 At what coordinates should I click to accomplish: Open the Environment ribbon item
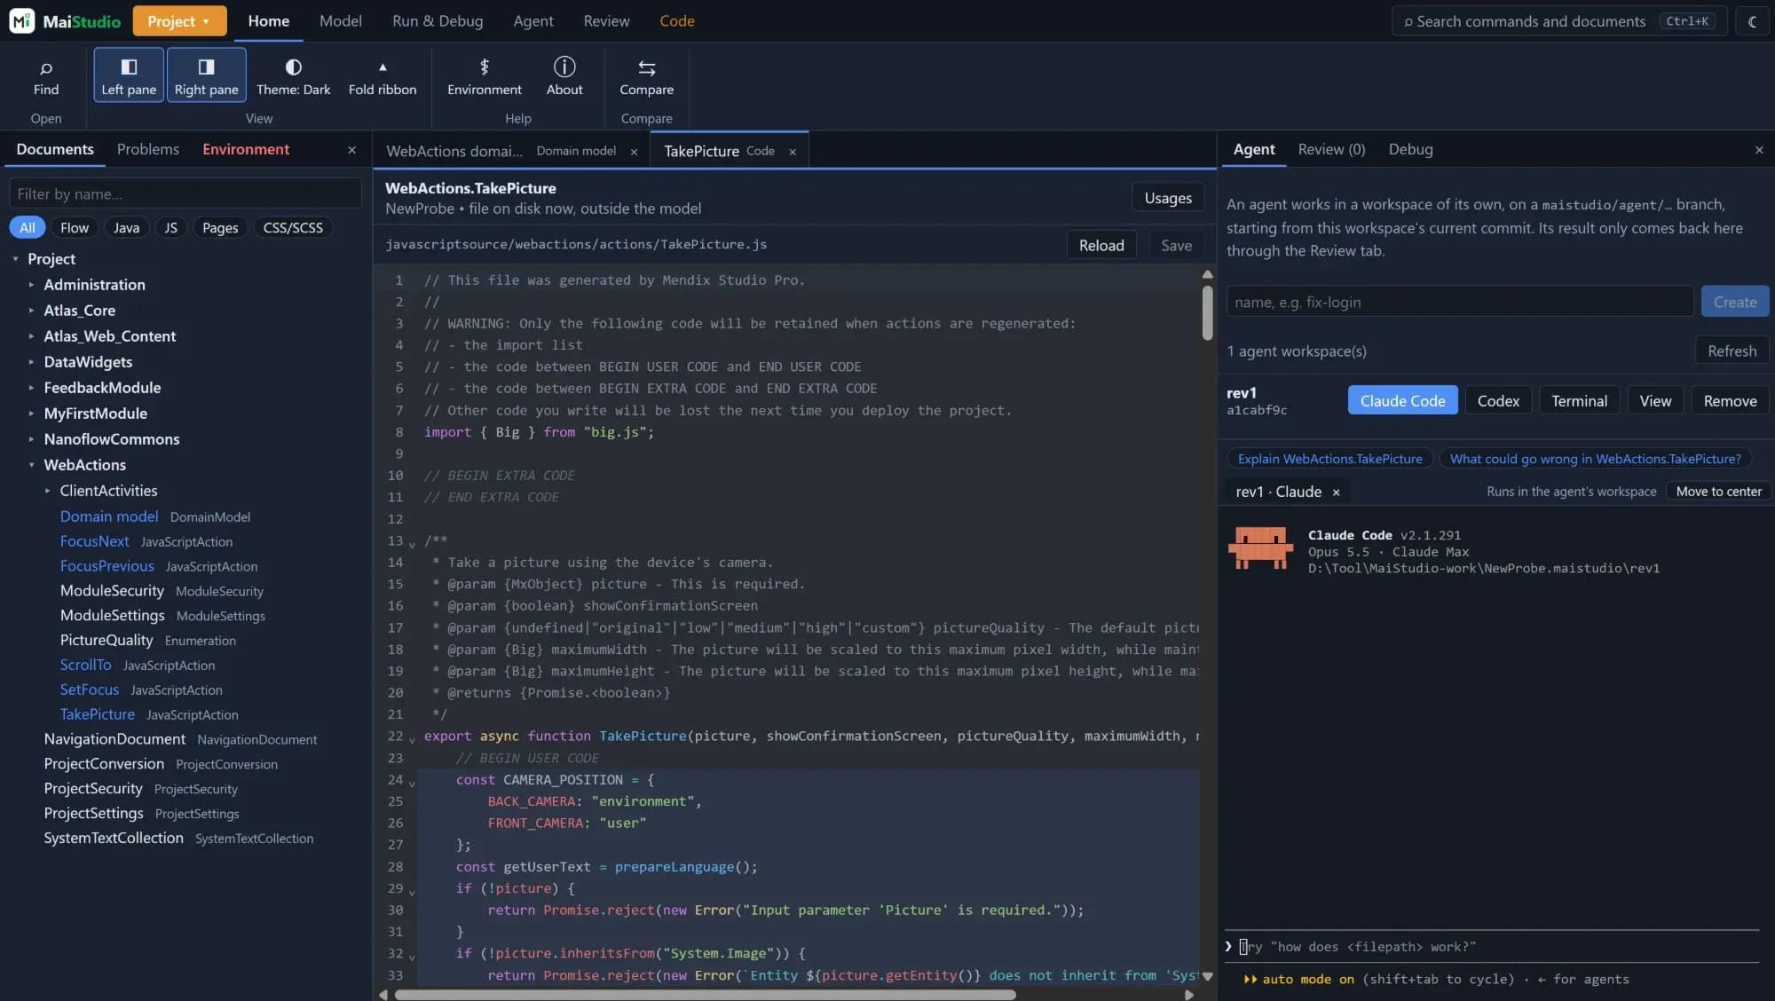pyautogui.click(x=485, y=76)
